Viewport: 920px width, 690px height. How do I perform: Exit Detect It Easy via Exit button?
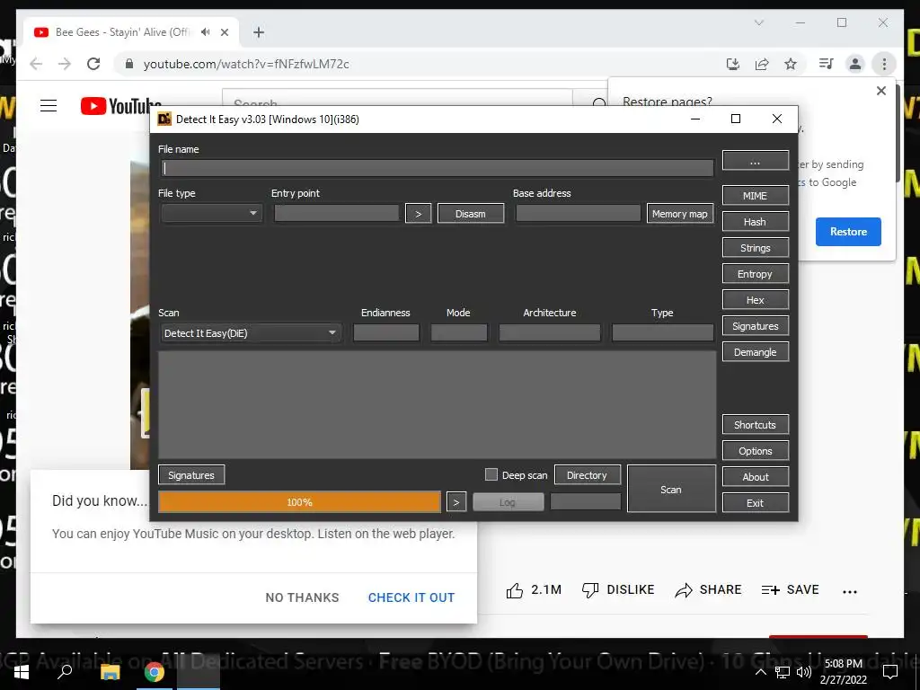(755, 503)
